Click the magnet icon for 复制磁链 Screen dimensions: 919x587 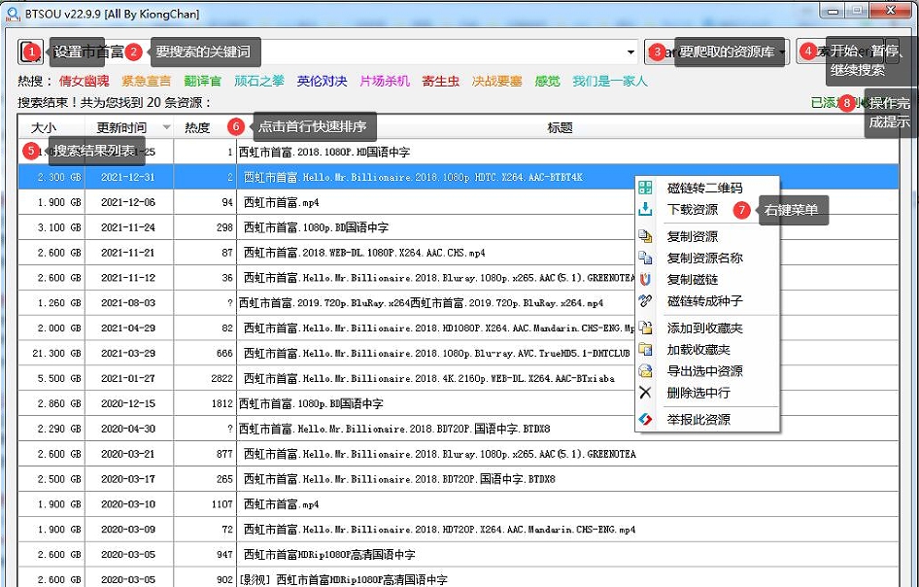coord(645,279)
